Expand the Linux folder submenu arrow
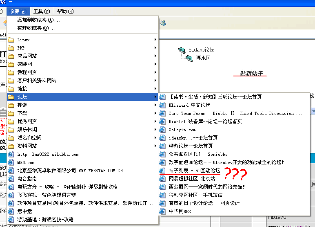 (155, 40)
